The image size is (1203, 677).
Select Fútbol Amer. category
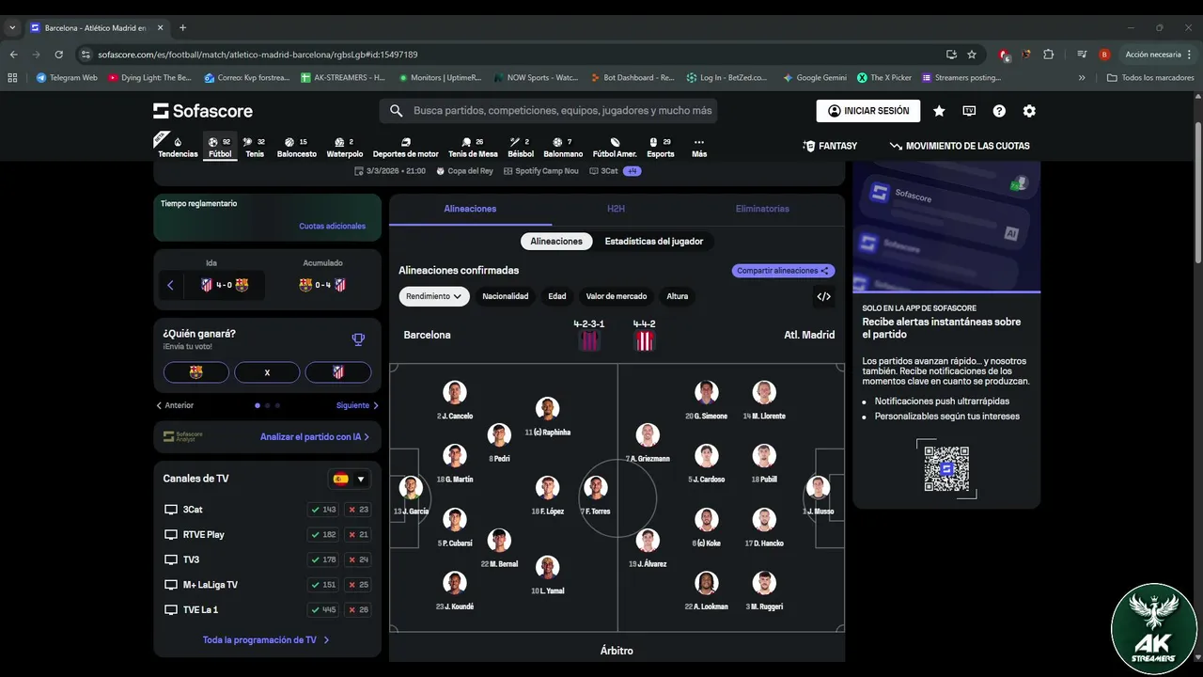[615, 148]
